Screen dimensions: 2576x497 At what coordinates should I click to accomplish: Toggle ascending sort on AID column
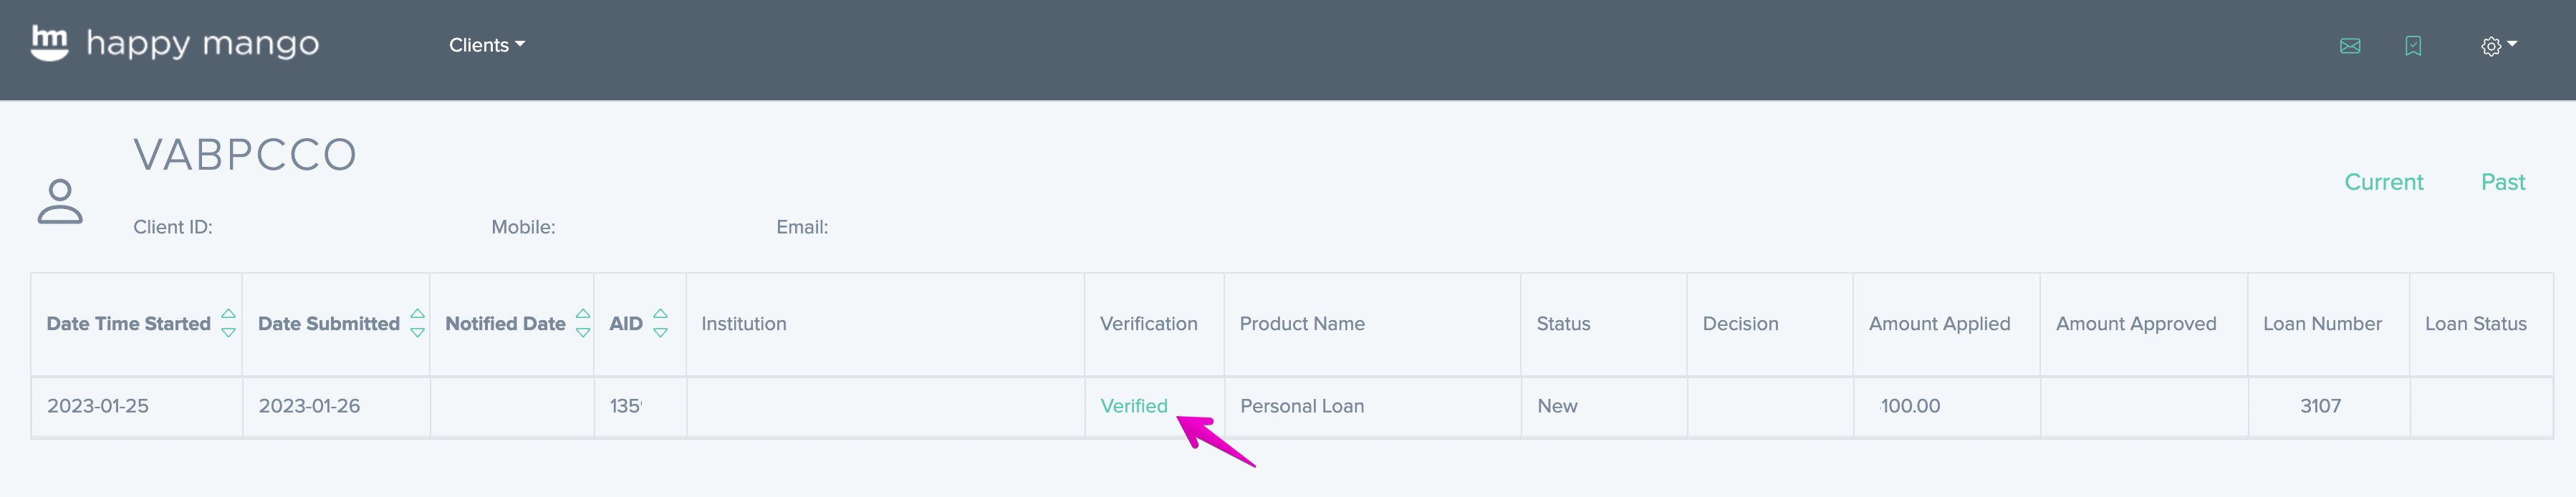662,315
